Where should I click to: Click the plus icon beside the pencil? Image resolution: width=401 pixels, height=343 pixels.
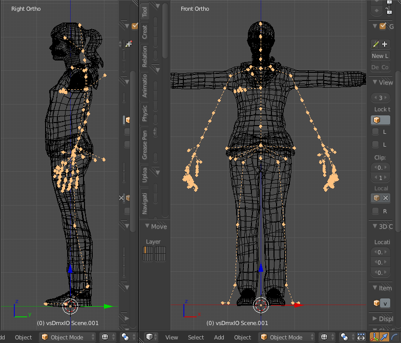click(x=385, y=45)
